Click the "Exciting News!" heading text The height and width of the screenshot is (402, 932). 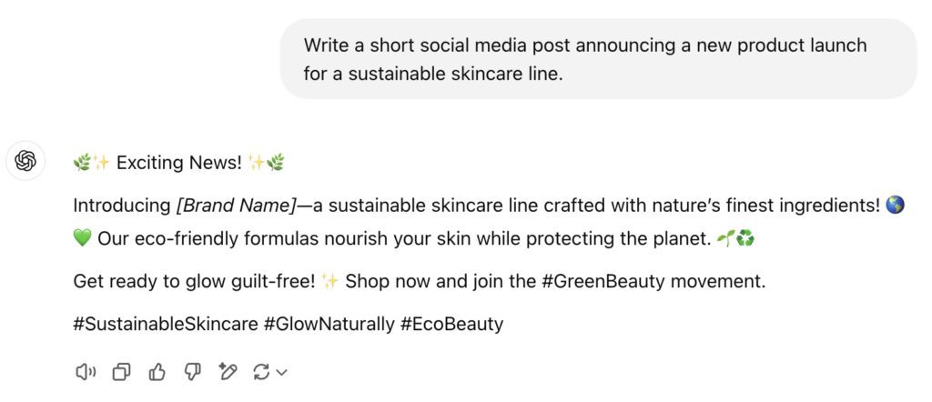click(179, 163)
